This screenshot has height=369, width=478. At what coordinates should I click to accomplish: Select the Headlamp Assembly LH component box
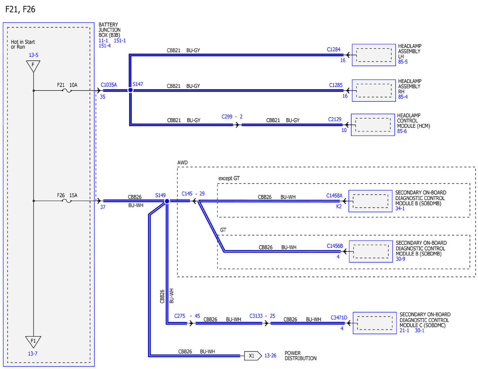click(x=373, y=55)
